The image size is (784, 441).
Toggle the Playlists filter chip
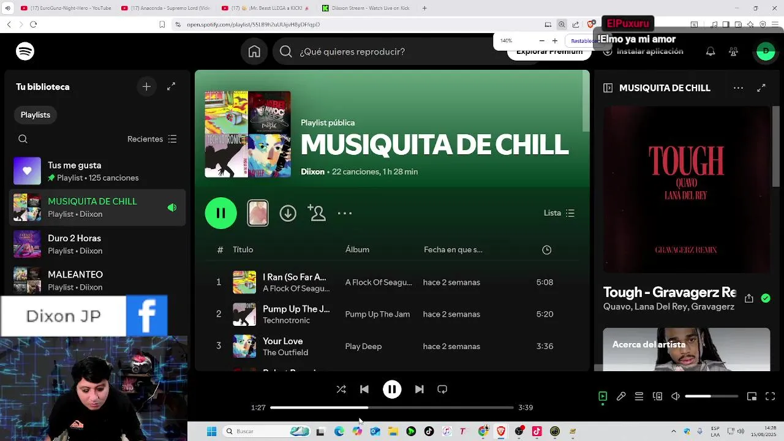[x=36, y=115]
